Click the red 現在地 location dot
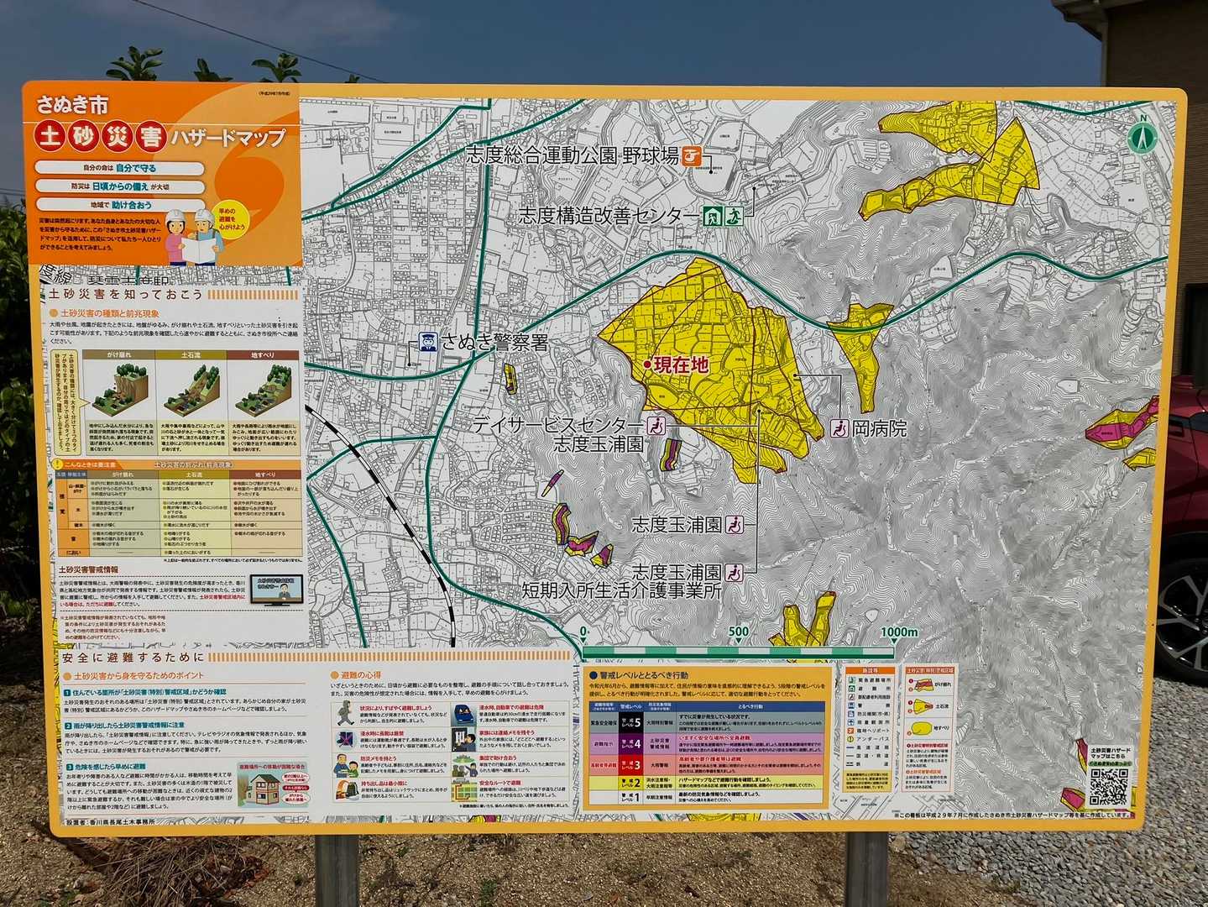The height and width of the screenshot is (907, 1208). (x=647, y=364)
